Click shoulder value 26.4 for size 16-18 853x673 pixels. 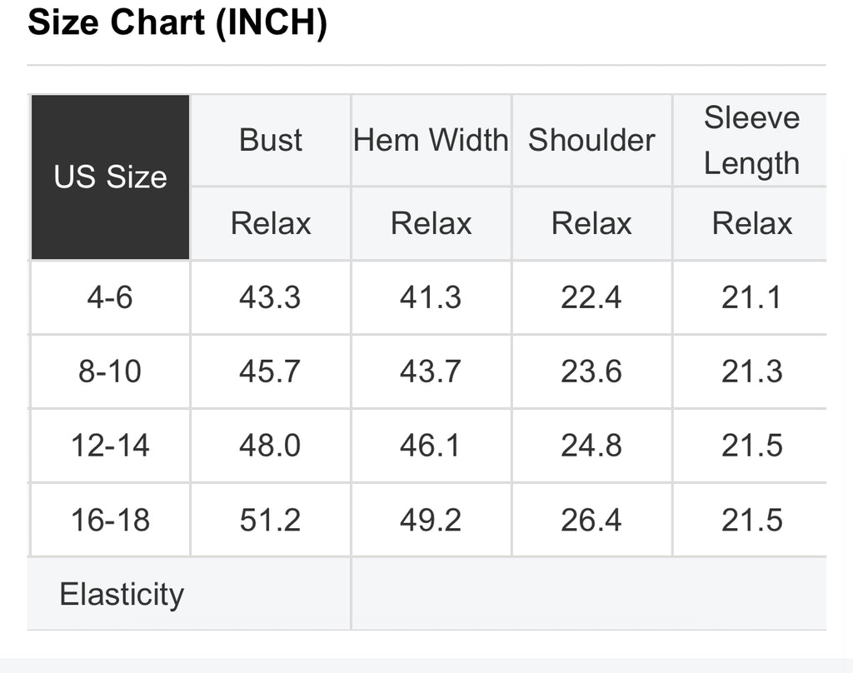tap(591, 520)
